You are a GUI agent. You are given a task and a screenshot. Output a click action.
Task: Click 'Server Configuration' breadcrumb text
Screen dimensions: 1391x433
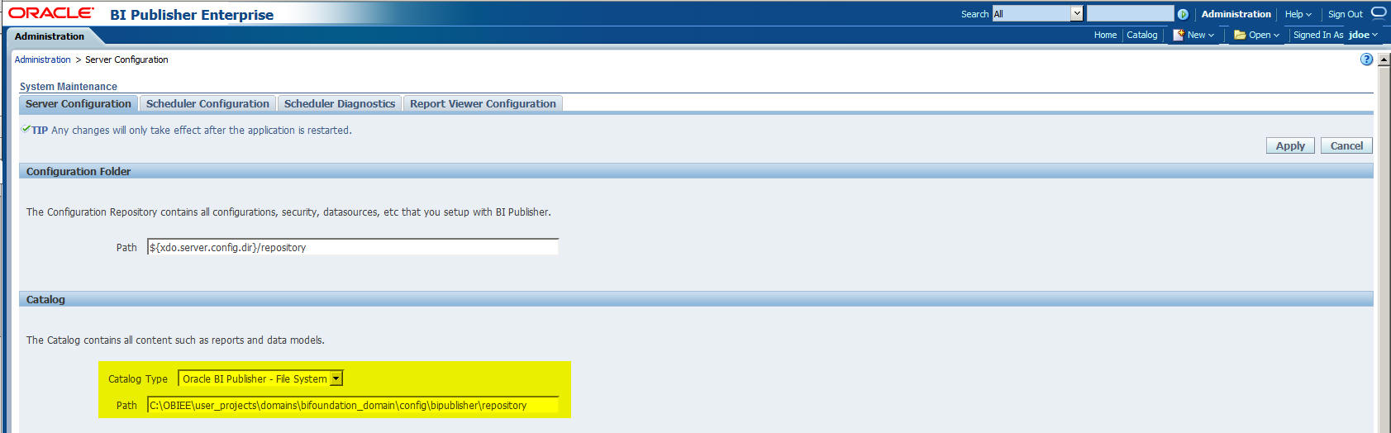point(126,59)
